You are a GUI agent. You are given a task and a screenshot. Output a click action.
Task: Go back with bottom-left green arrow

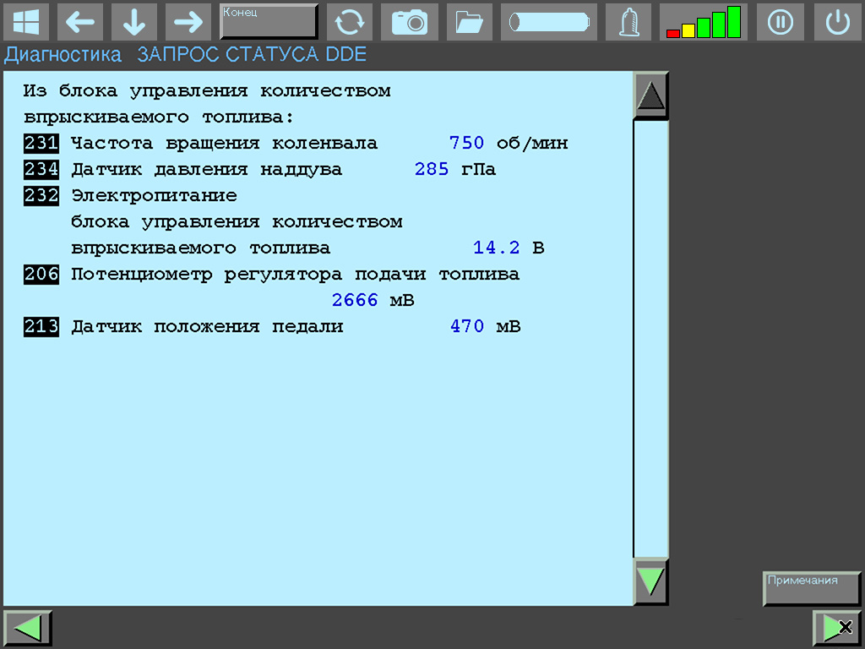(28, 628)
